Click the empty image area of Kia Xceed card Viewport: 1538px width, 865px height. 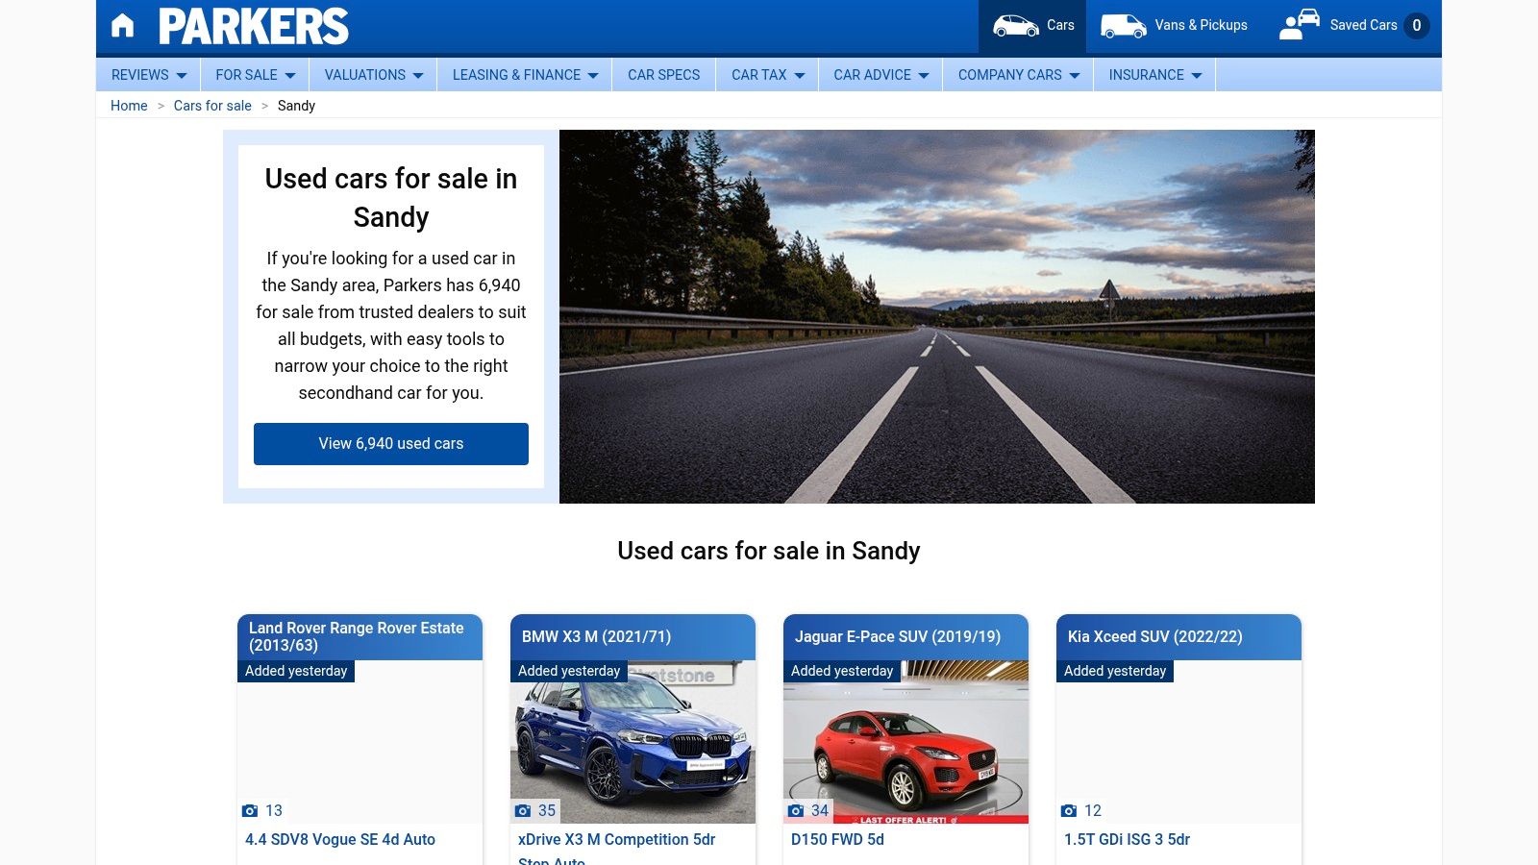pos(1178,742)
